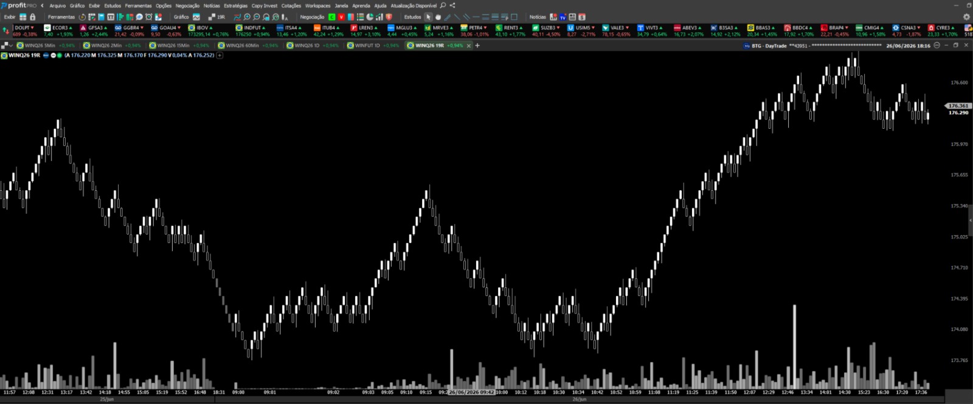Click the zoom out magnifier icon
The height and width of the screenshot is (404, 973).
(x=257, y=17)
